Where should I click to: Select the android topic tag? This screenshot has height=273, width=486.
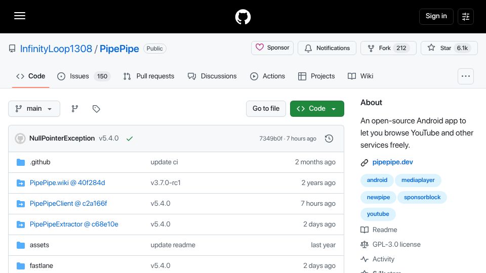click(x=377, y=180)
